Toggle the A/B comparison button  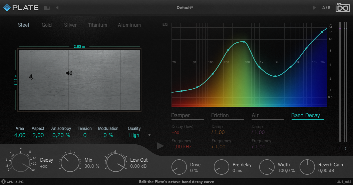(x=326, y=8)
